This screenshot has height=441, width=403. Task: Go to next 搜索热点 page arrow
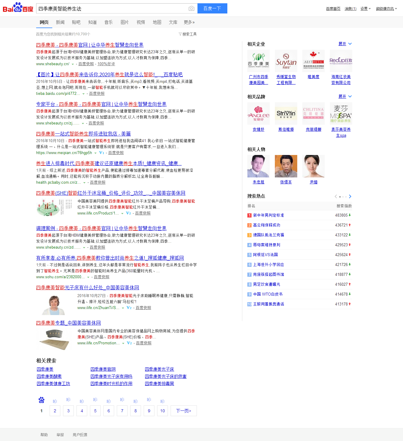(x=350, y=197)
